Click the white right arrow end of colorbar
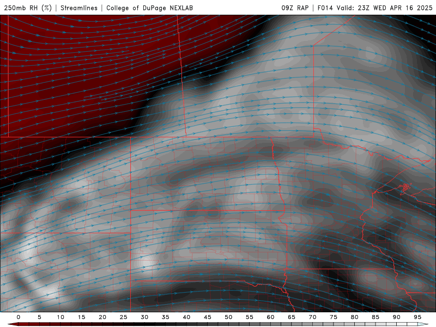436x327 pixels. point(423,324)
